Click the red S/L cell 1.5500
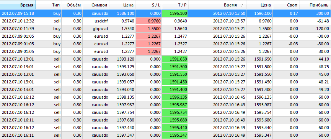331x139 pixels. (x=148, y=29)
